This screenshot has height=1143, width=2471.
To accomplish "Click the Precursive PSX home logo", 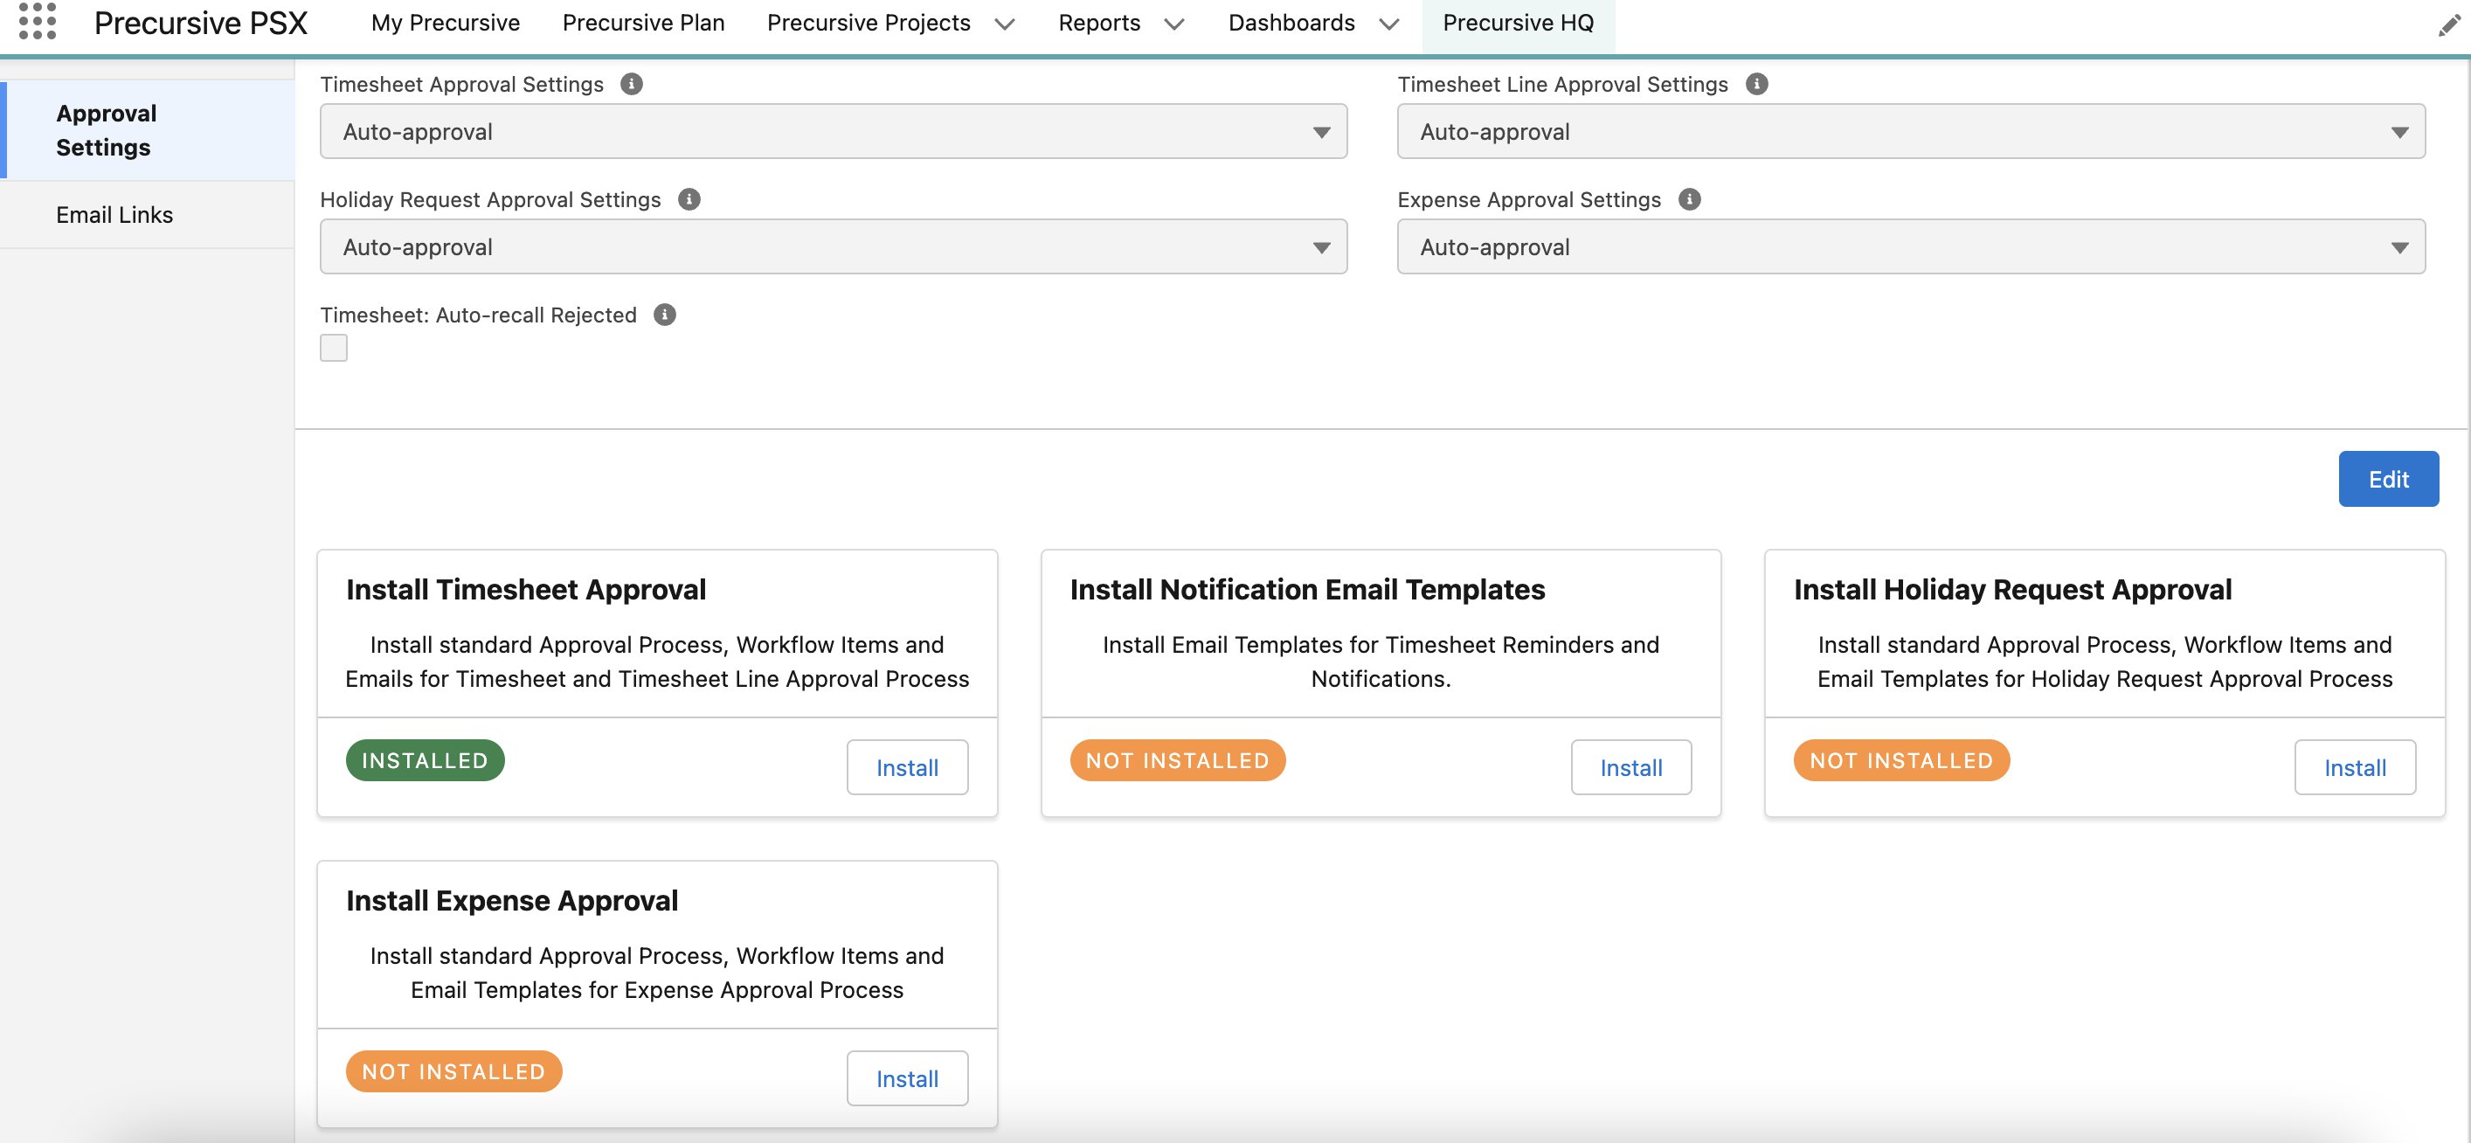I will (200, 22).
